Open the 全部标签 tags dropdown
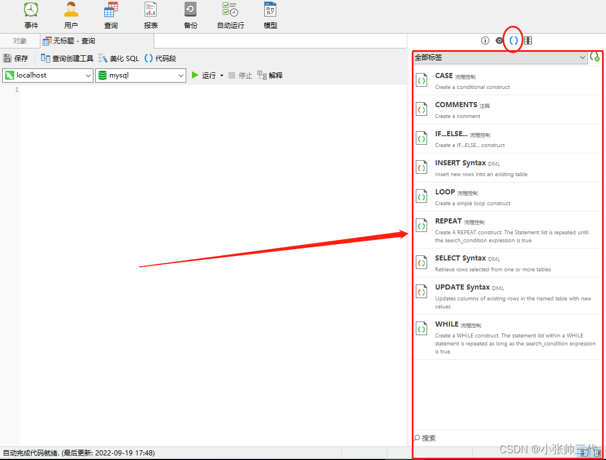606x460 pixels. point(500,57)
